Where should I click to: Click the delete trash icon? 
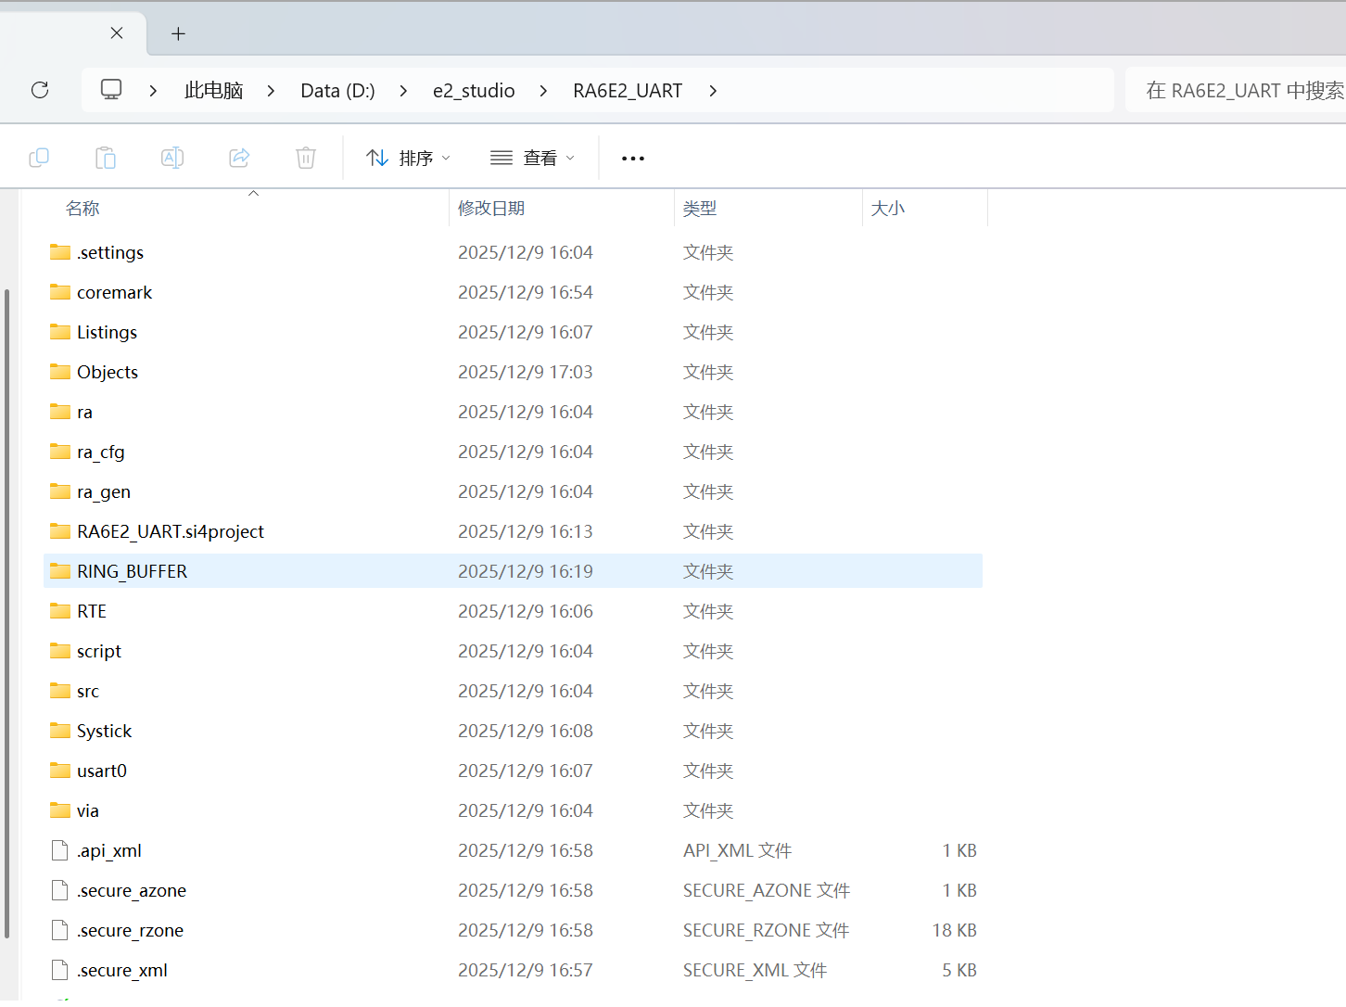[306, 158]
